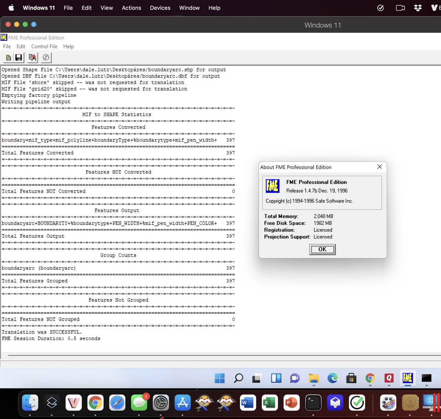Click OK in the About FME dialog
The width and height of the screenshot is (441, 419).
[x=322, y=249]
